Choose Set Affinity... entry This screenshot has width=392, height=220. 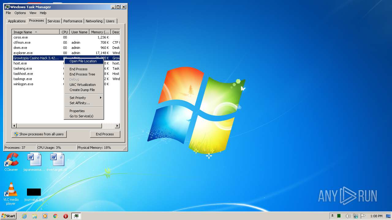click(x=84, y=103)
